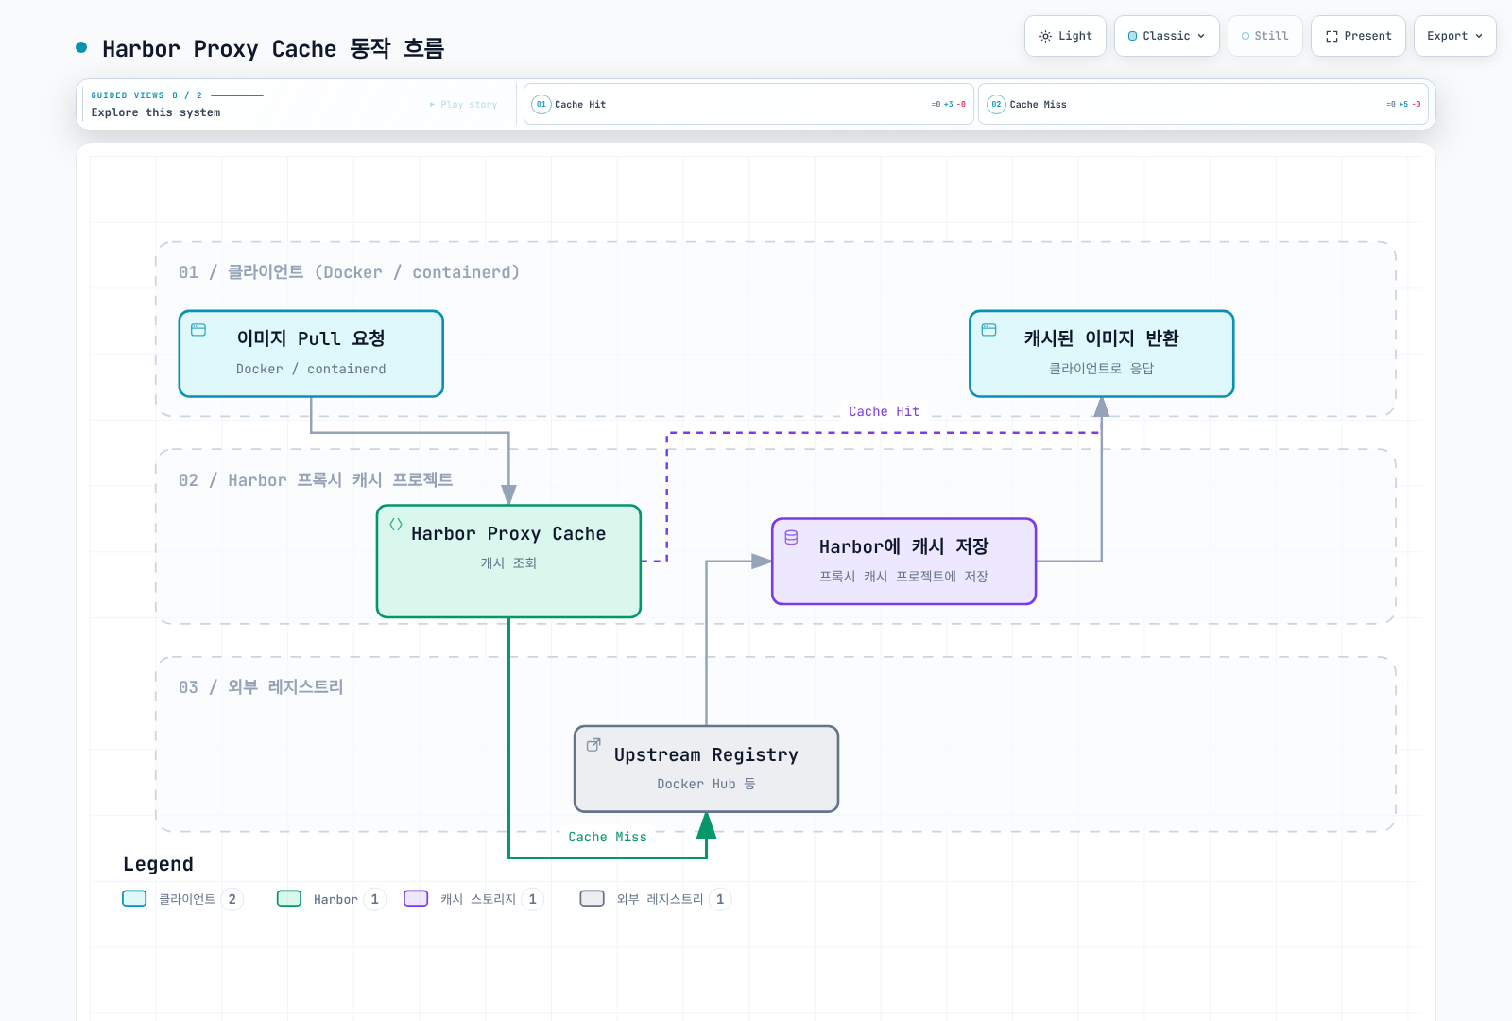Click the 캐시 스토리지 legend purple swatch

pos(416,898)
